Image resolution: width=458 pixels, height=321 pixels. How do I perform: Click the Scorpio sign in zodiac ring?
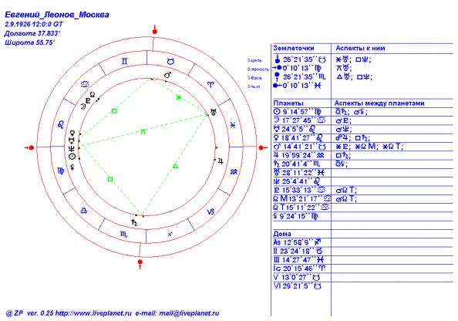[x=123, y=234]
